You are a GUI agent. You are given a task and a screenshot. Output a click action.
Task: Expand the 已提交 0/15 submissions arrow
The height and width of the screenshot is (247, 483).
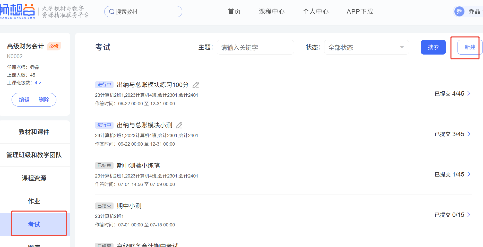tap(469, 215)
